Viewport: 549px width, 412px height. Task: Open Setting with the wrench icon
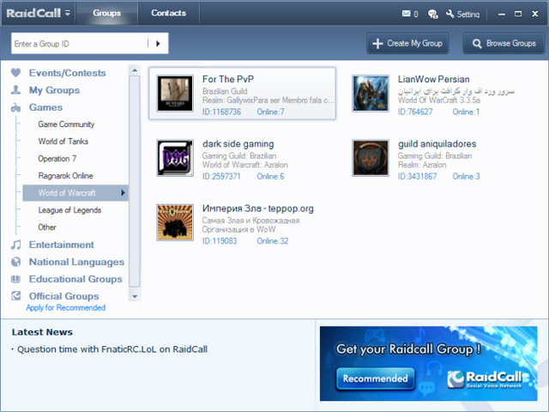[463, 14]
